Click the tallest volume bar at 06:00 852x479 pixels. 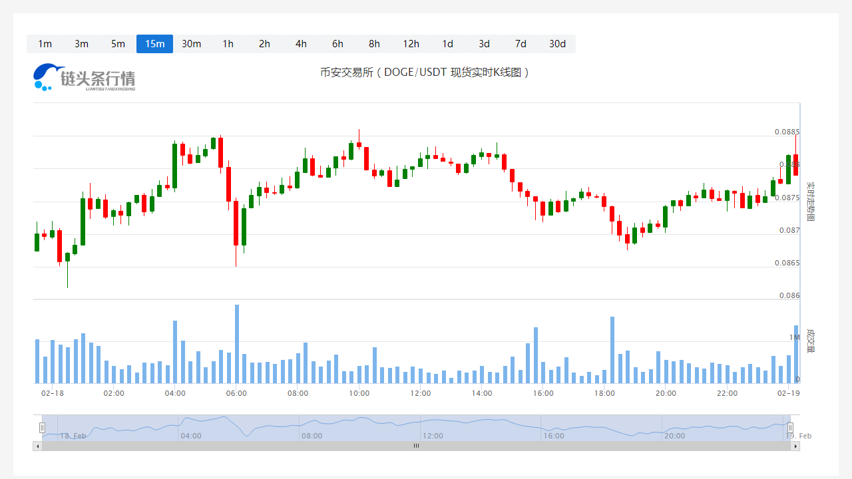[236, 344]
